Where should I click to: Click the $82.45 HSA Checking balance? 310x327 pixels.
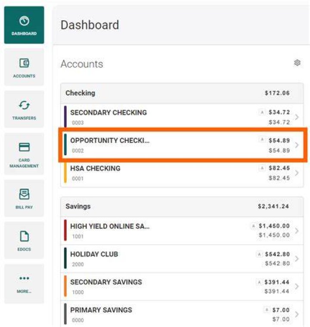[279, 168]
